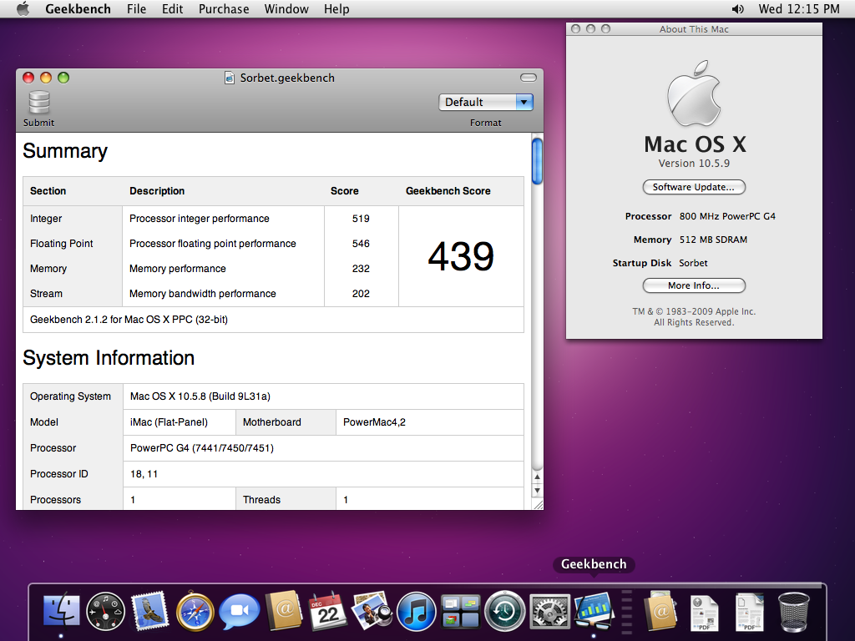This screenshot has height=641, width=855.
Task: Open the Help menu
Action: (x=336, y=8)
